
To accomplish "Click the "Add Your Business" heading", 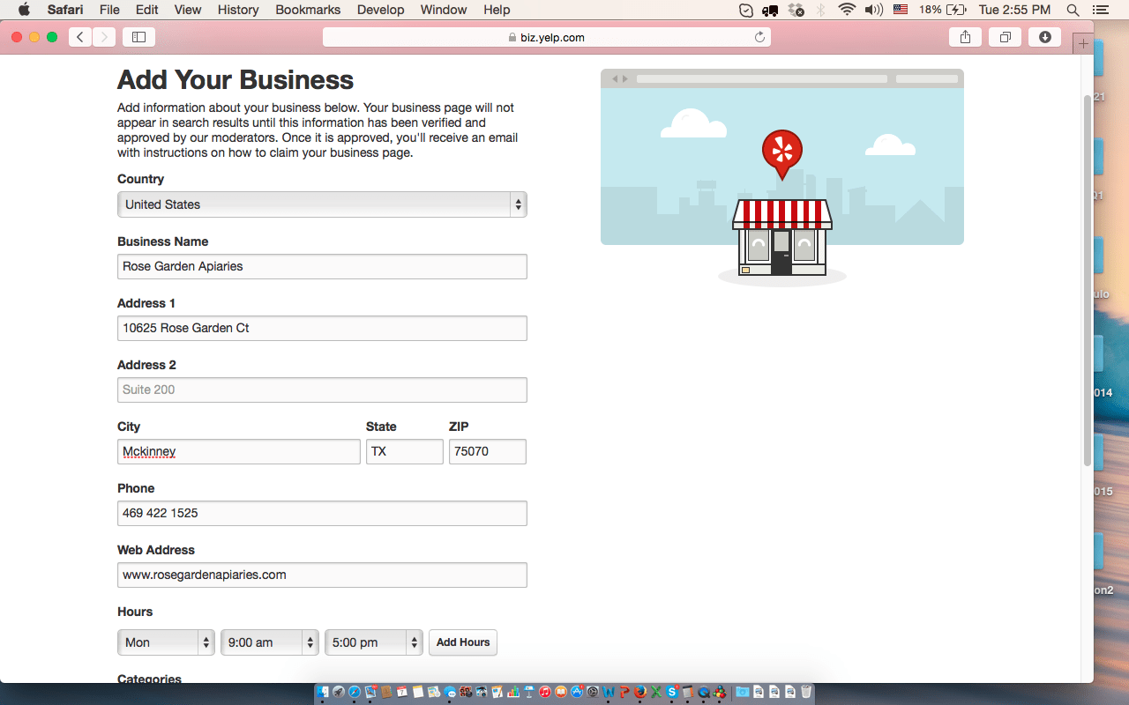I will 236,80.
